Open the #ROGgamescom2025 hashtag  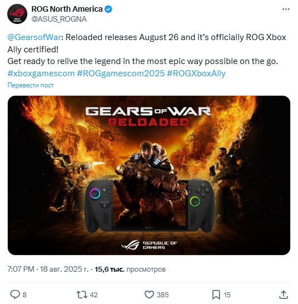pos(121,73)
